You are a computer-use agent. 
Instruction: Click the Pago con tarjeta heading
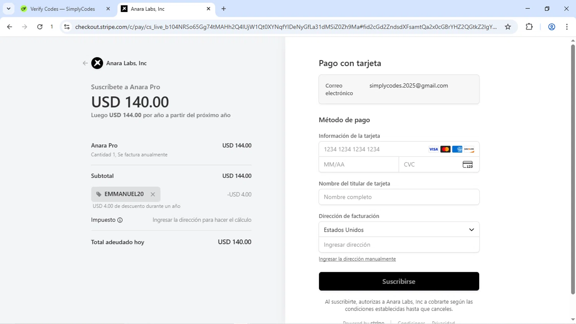pyautogui.click(x=350, y=63)
